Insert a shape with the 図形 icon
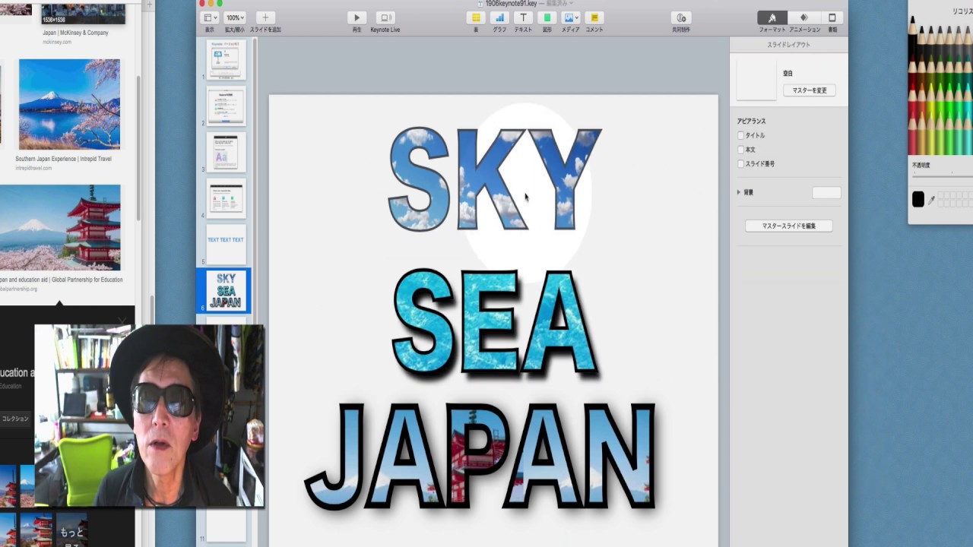This screenshot has height=547, width=973. click(547, 17)
